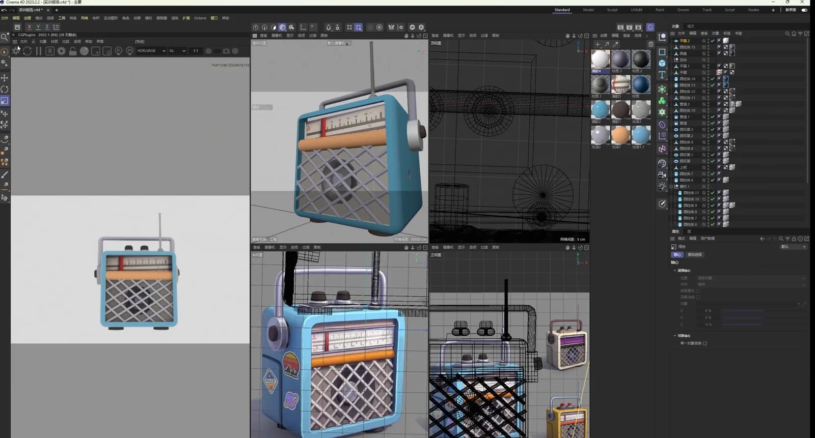Viewport: 815px width, 438px height.
Task: Select the orange material swatch
Action: (x=621, y=135)
